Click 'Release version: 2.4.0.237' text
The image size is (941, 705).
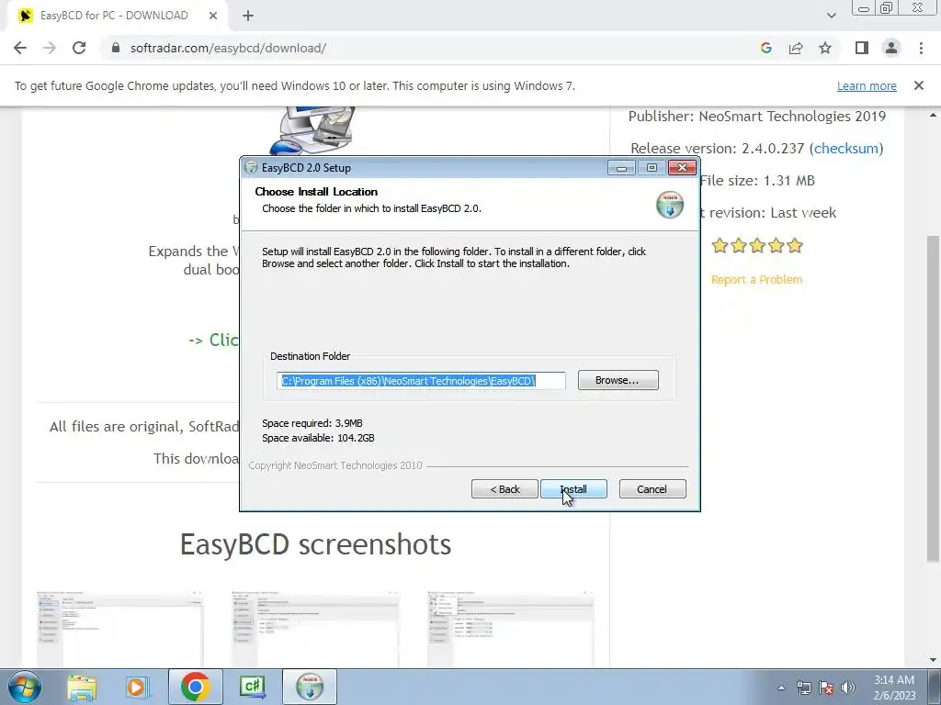[717, 148]
